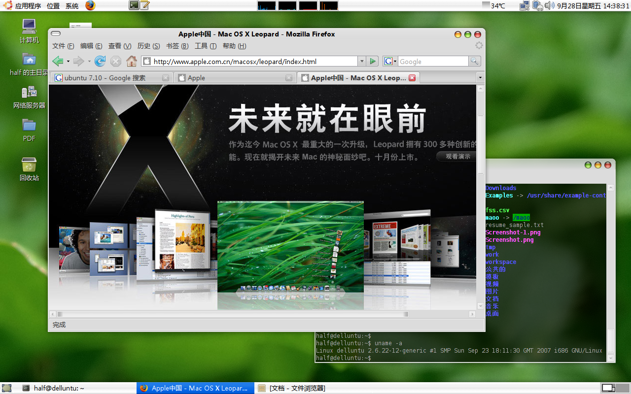Screen dimensions: 631x394
Task: Click the Apple中国 Firefox taskbar button
Action: [x=195, y=388]
